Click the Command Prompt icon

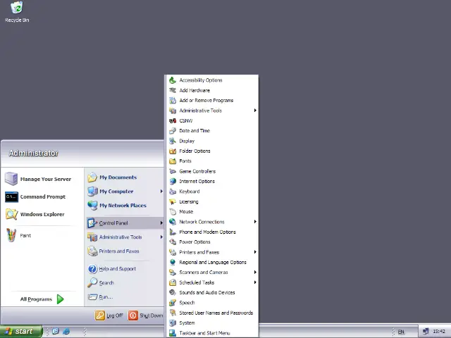coord(11,197)
